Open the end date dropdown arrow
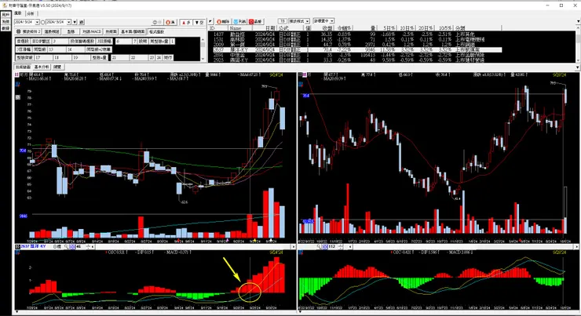 pos(68,22)
